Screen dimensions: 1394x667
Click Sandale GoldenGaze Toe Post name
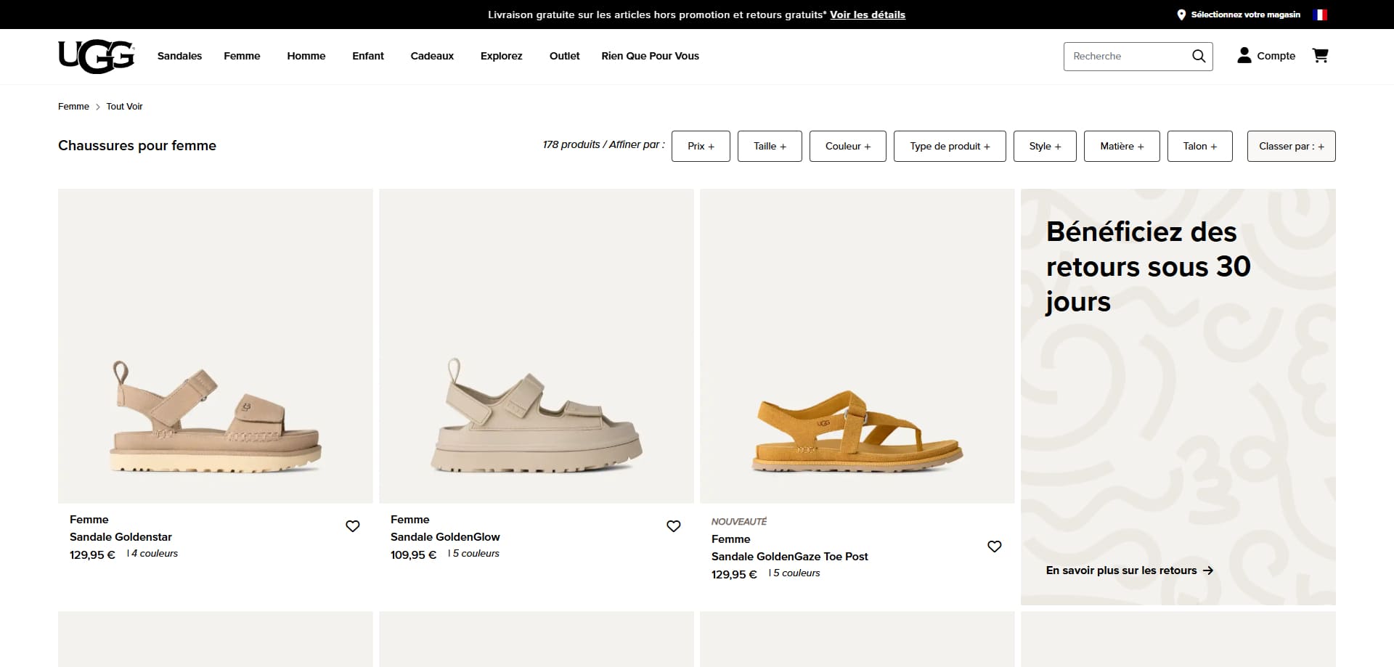pyautogui.click(x=789, y=557)
